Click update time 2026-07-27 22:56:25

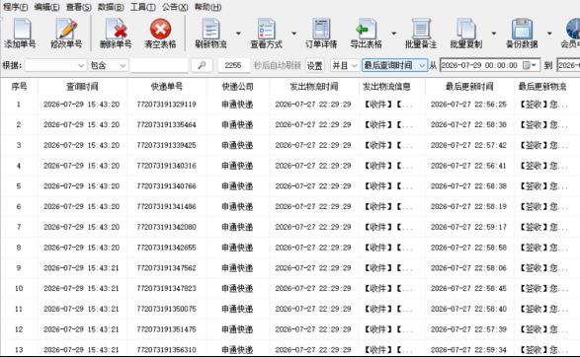pyautogui.click(x=468, y=105)
